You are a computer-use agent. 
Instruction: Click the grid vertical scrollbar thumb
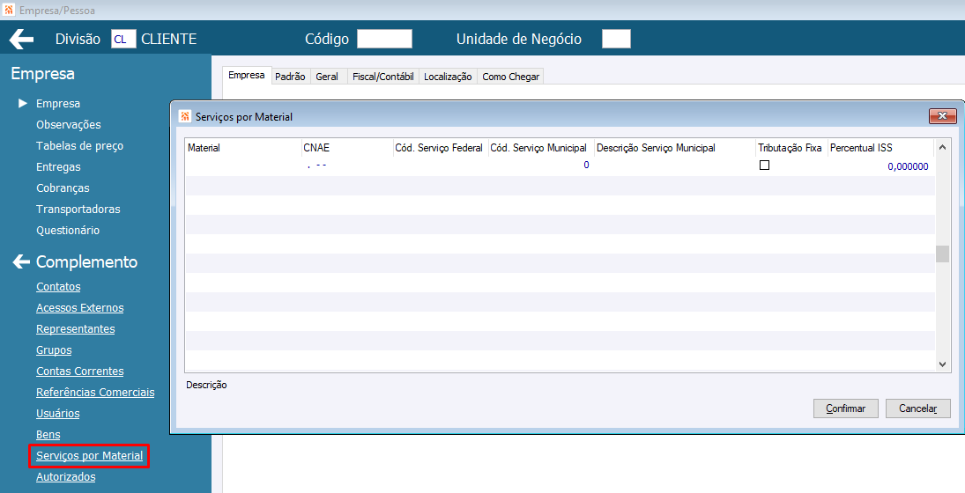click(942, 254)
